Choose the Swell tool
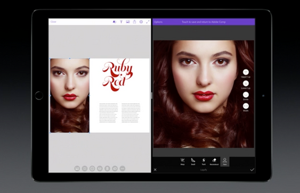300x193 pixels. pyautogui.click(x=193, y=162)
